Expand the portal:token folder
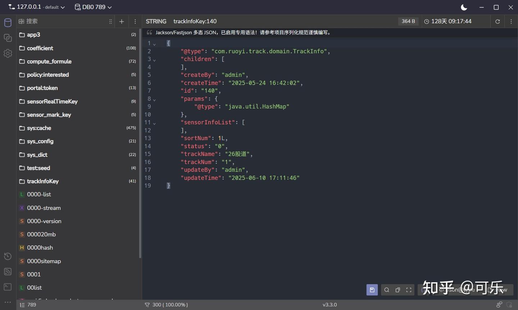This screenshot has height=310, width=518. [78, 88]
